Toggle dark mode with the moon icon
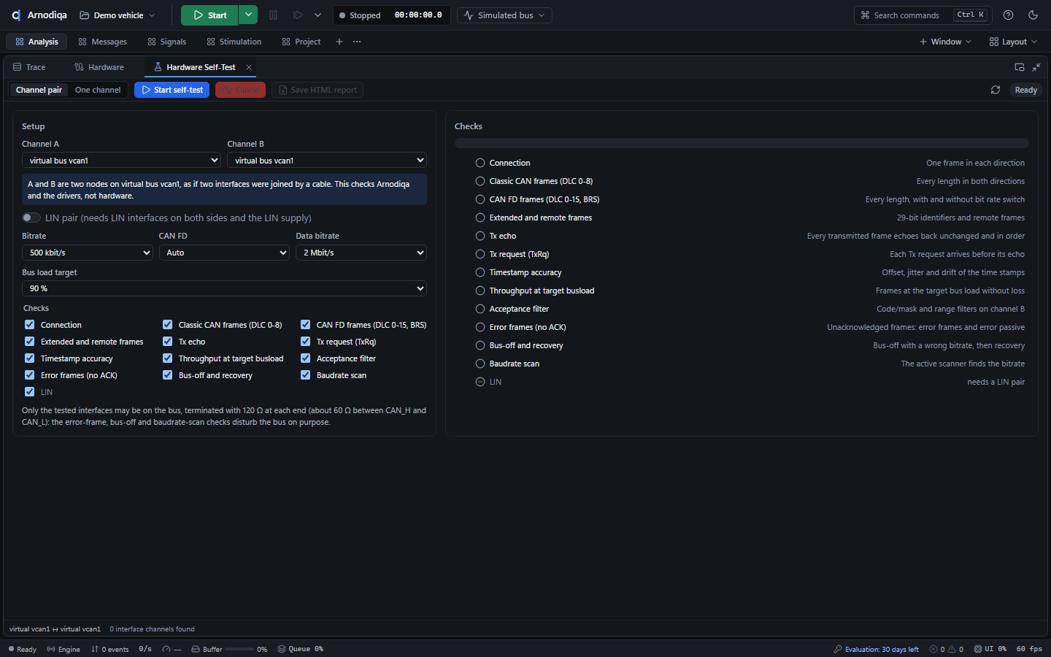This screenshot has height=657, width=1051. [1033, 15]
